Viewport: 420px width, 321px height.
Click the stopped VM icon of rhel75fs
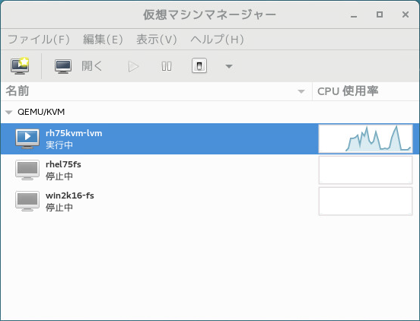tap(27, 170)
